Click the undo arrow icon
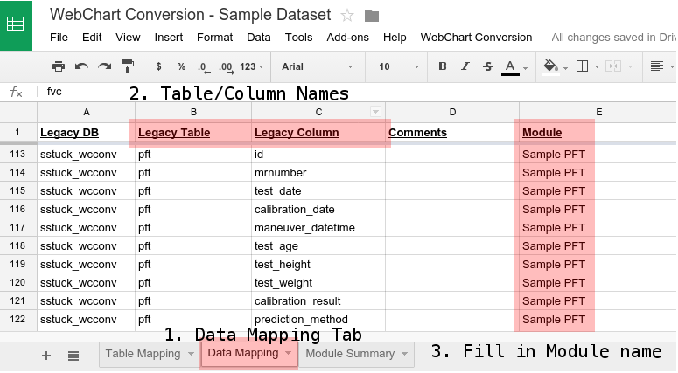678x373 pixels. point(81,66)
